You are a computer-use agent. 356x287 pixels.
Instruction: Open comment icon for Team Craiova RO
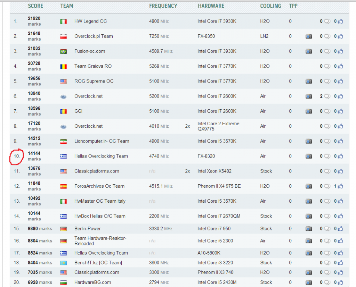point(327,66)
